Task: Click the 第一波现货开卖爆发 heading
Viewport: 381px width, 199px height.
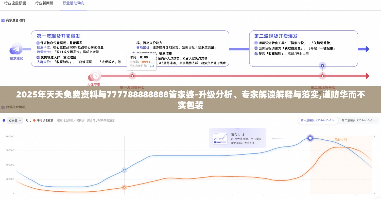Action: (58, 36)
